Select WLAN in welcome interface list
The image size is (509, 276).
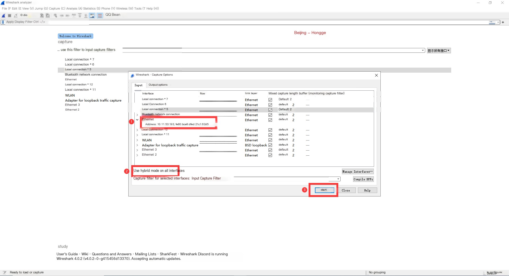[70, 95]
